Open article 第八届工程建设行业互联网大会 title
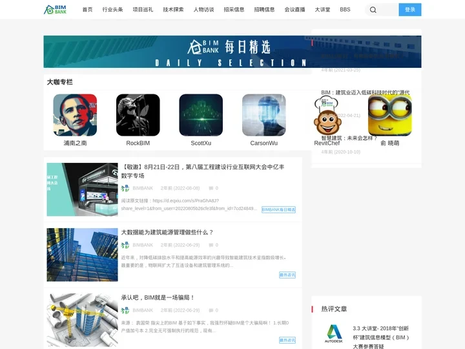The height and width of the screenshot is (349, 465). (x=203, y=171)
